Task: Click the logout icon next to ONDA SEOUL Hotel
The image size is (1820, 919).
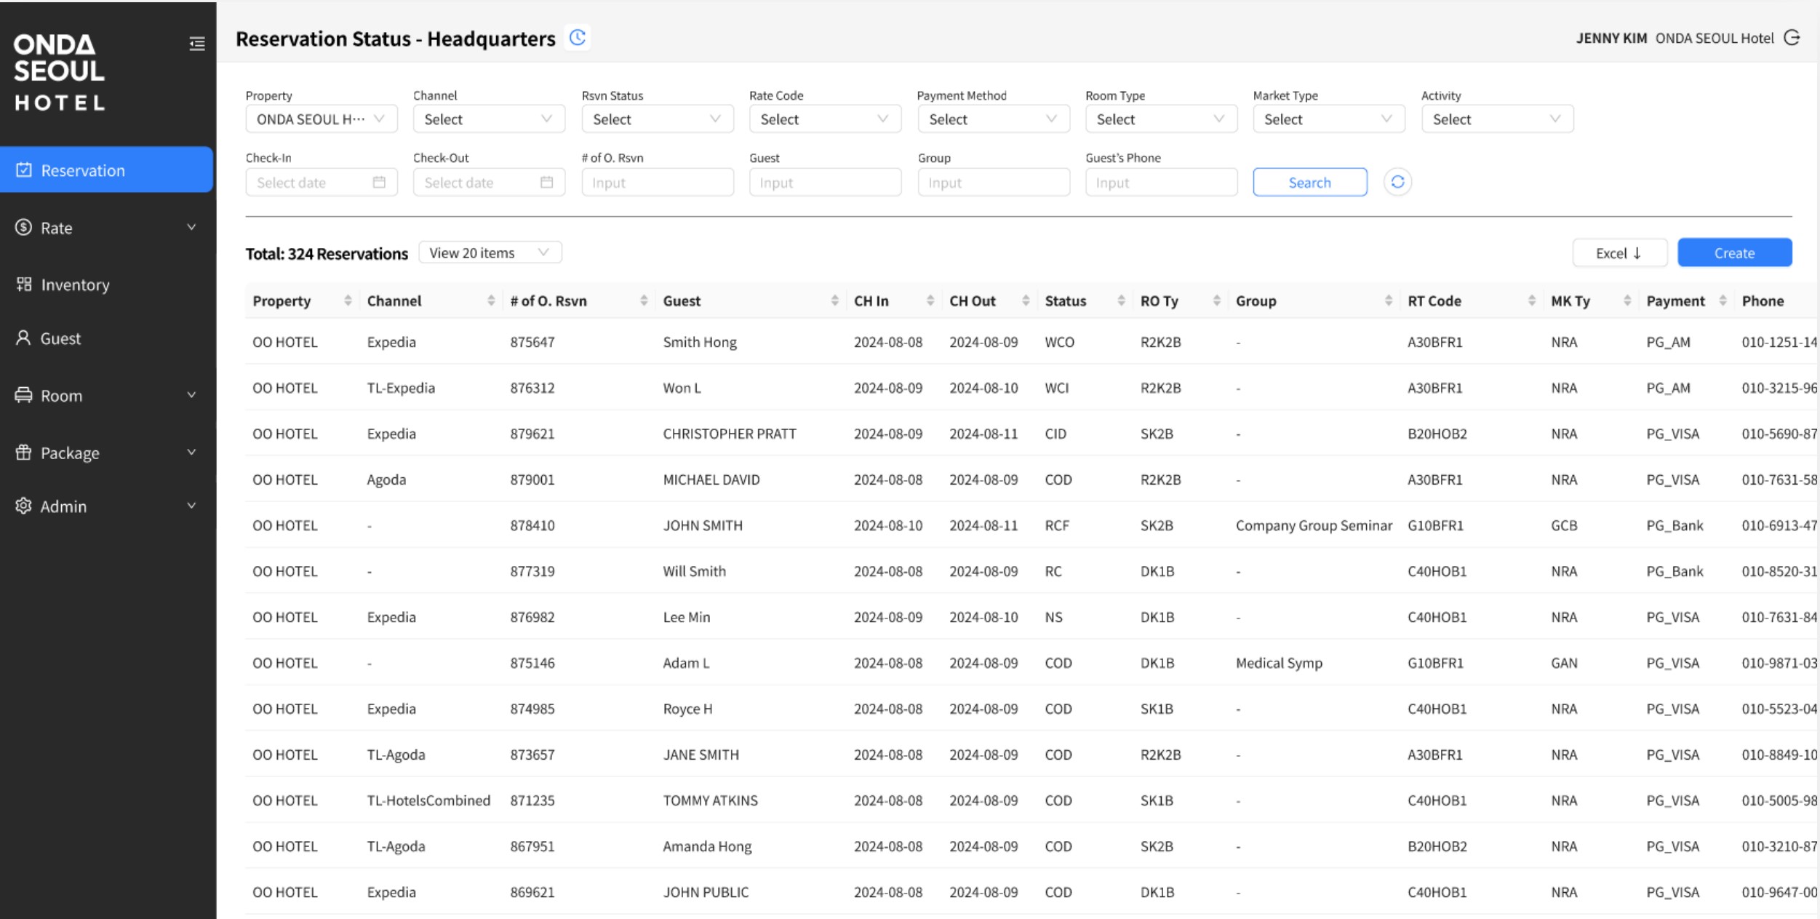Action: 1792,38
